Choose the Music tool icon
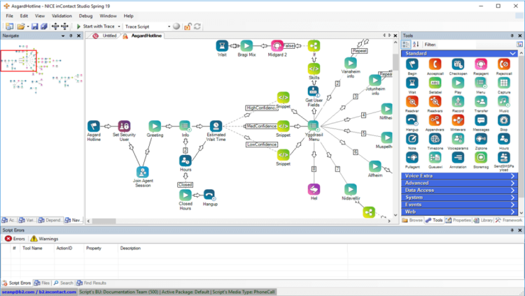Viewport: 525px width, 296px height. pos(503,101)
